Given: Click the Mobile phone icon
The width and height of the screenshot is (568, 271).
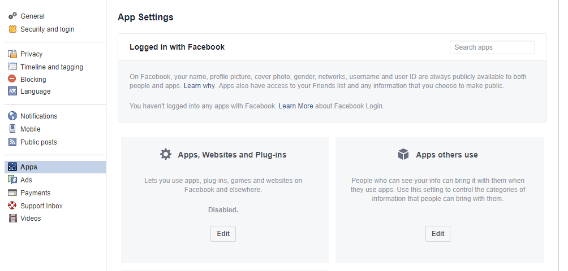Looking at the screenshot, I should point(12,129).
